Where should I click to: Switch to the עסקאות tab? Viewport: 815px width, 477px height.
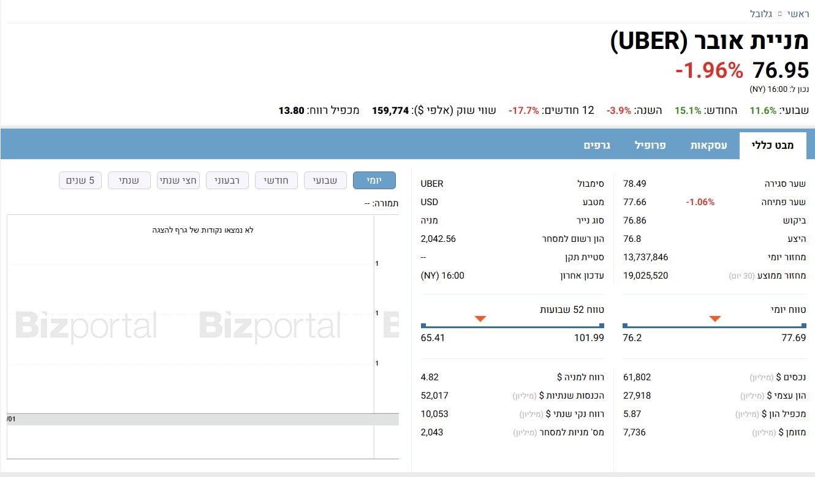[x=709, y=145]
